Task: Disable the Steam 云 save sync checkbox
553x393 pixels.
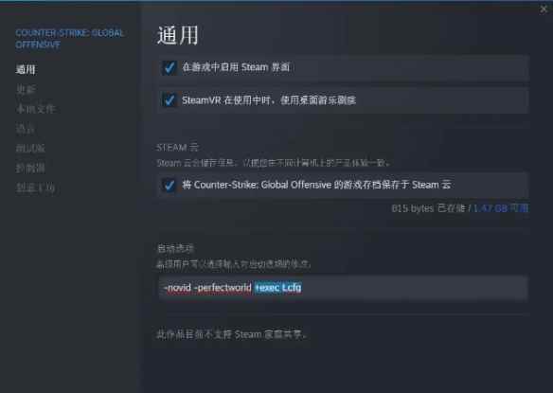Action: coord(169,185)
